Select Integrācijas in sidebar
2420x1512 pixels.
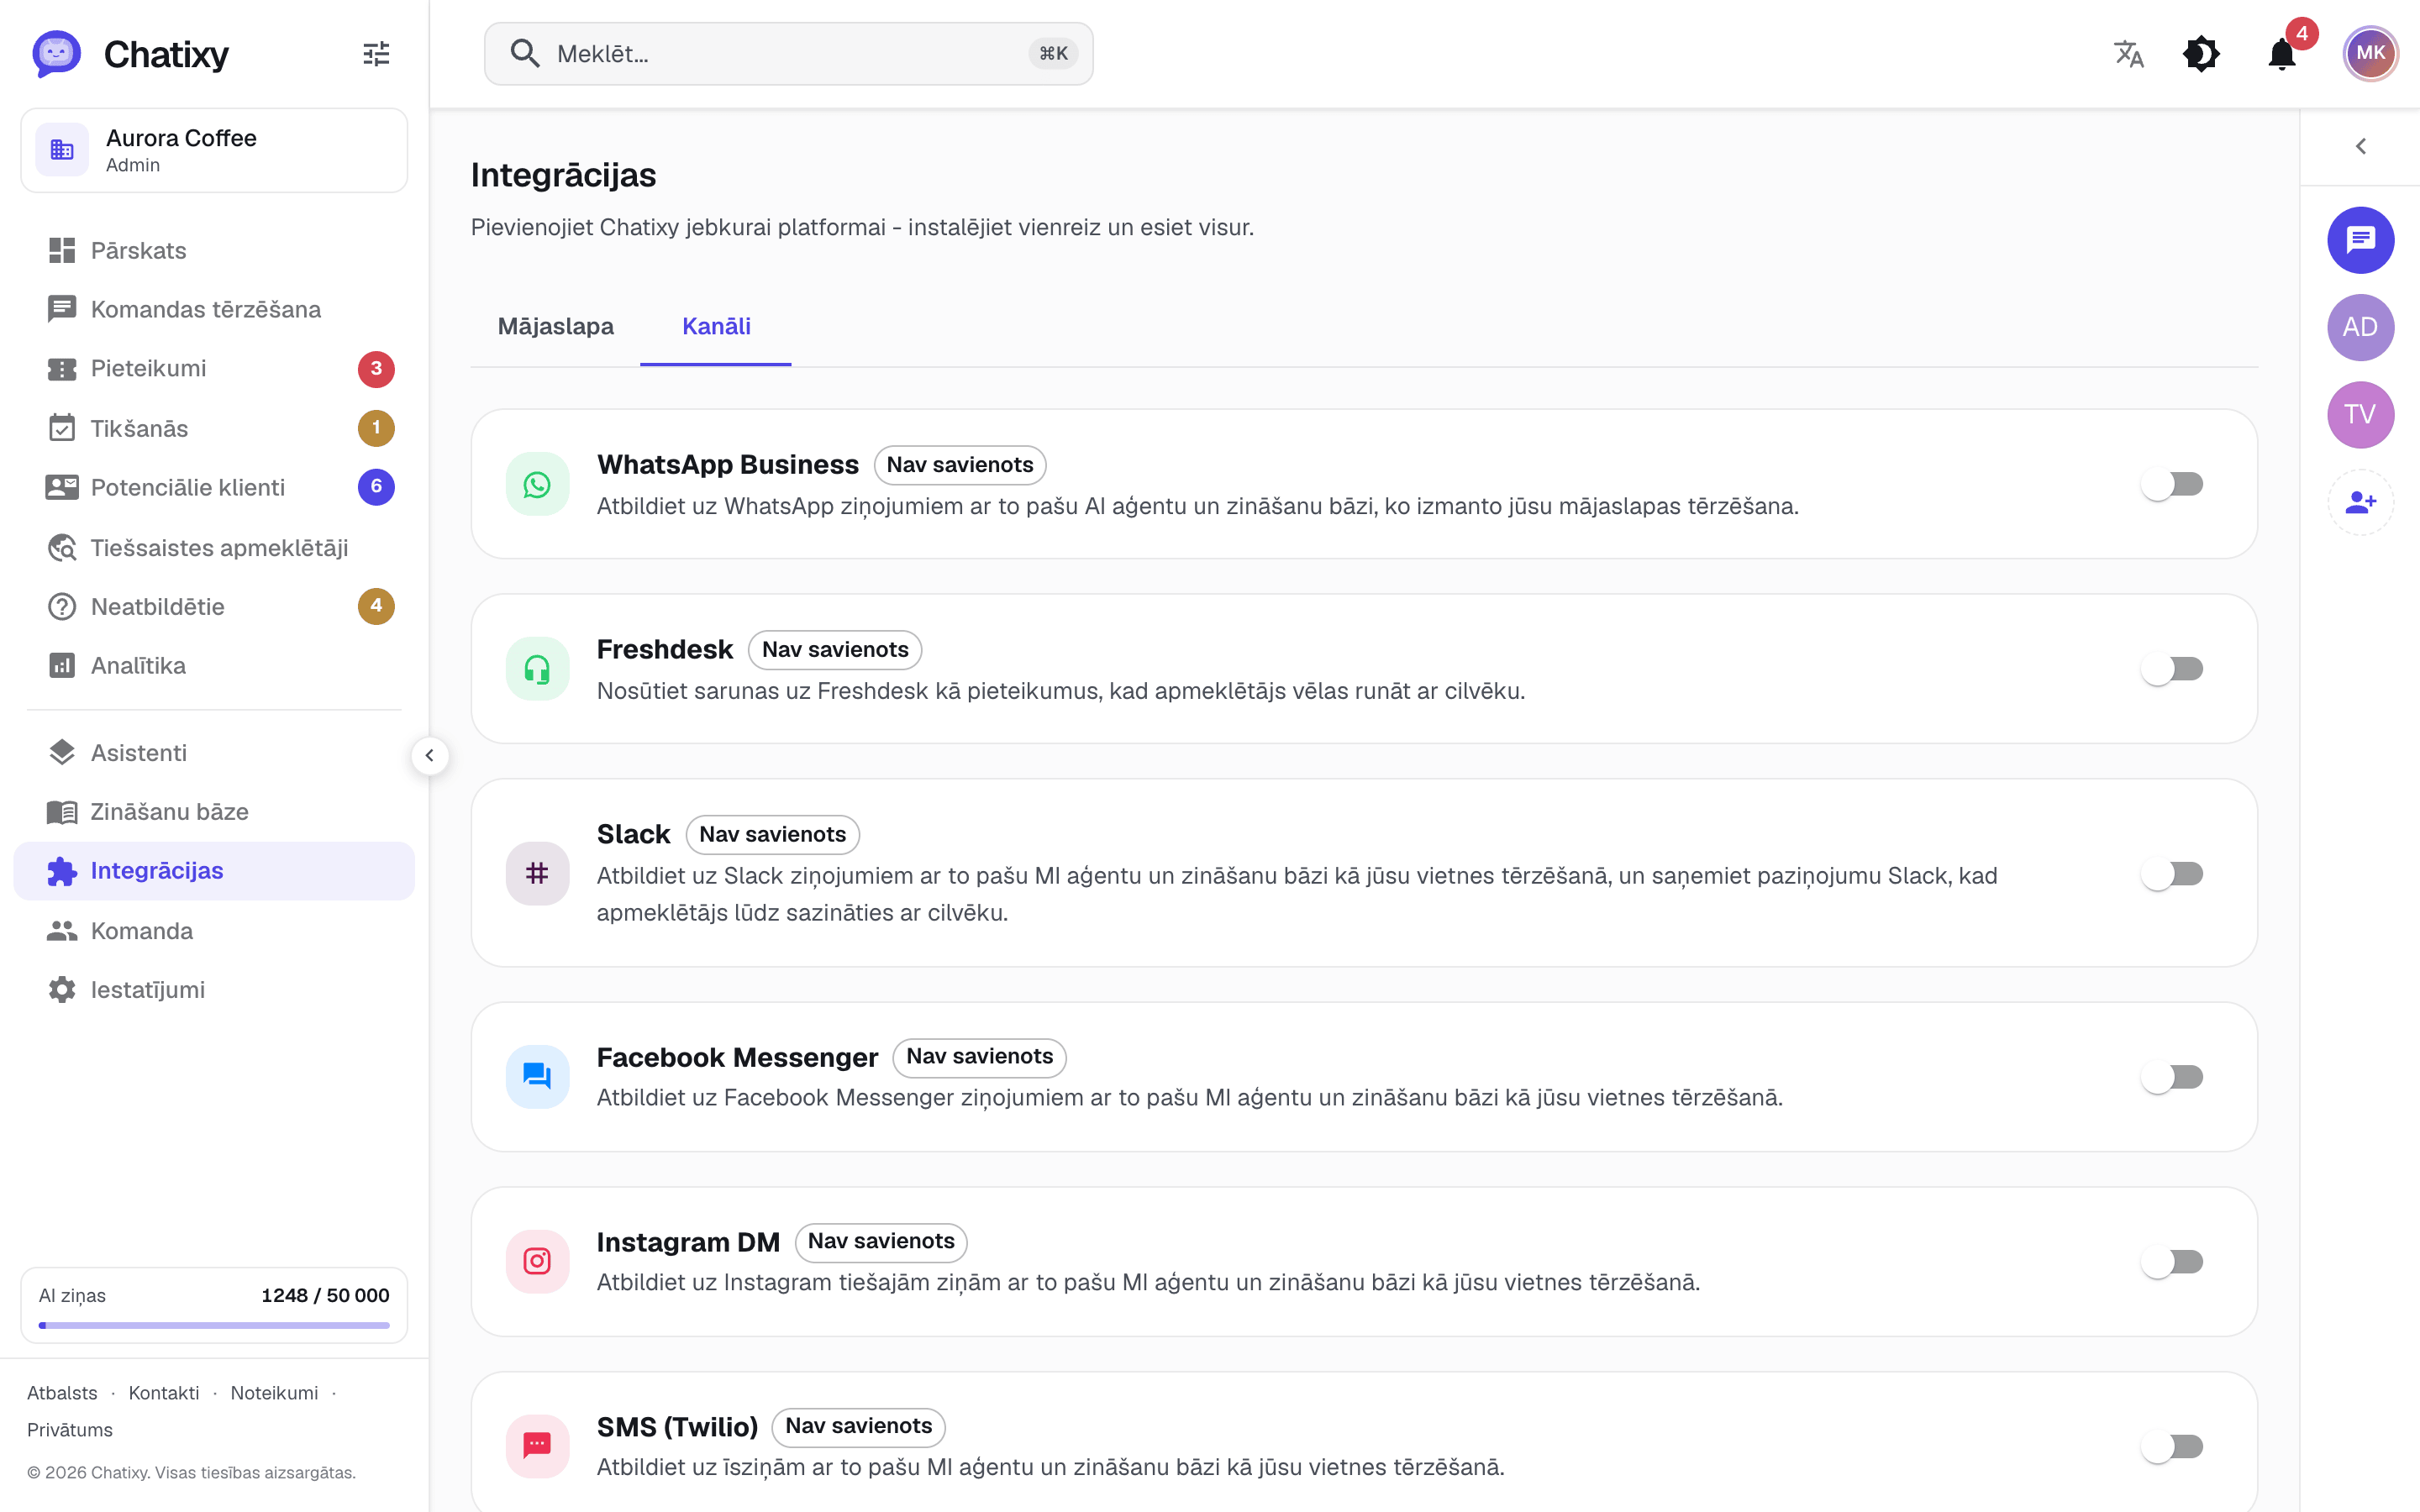pos(214,871)
